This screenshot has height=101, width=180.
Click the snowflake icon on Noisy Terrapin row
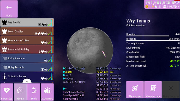43,70
